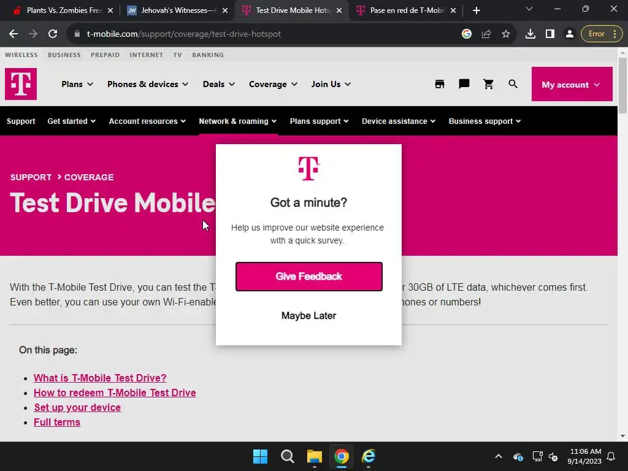628x471 pixels.
Task: Open What is T-Mobile Test Drive? link
Action: (x=100, y=378)
